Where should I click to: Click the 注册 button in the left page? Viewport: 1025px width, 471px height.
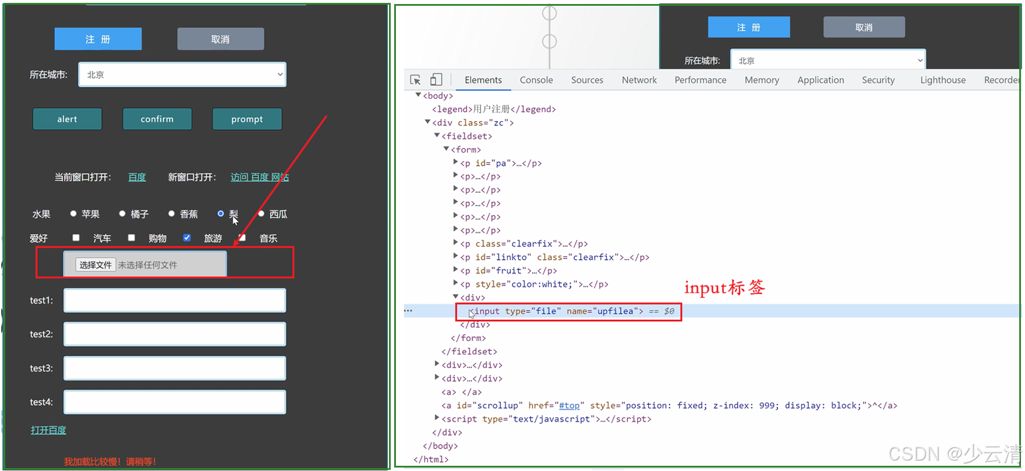(x=98, y=39)
